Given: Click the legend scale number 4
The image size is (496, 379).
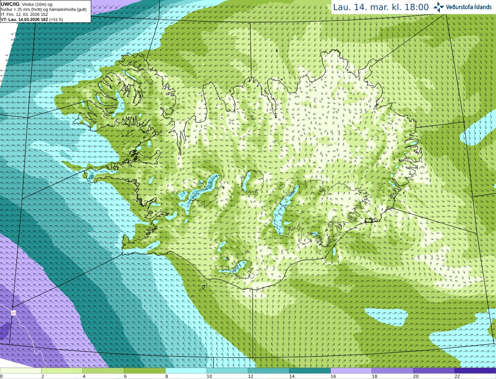Looking at the screenshot, I should point(84,376).
